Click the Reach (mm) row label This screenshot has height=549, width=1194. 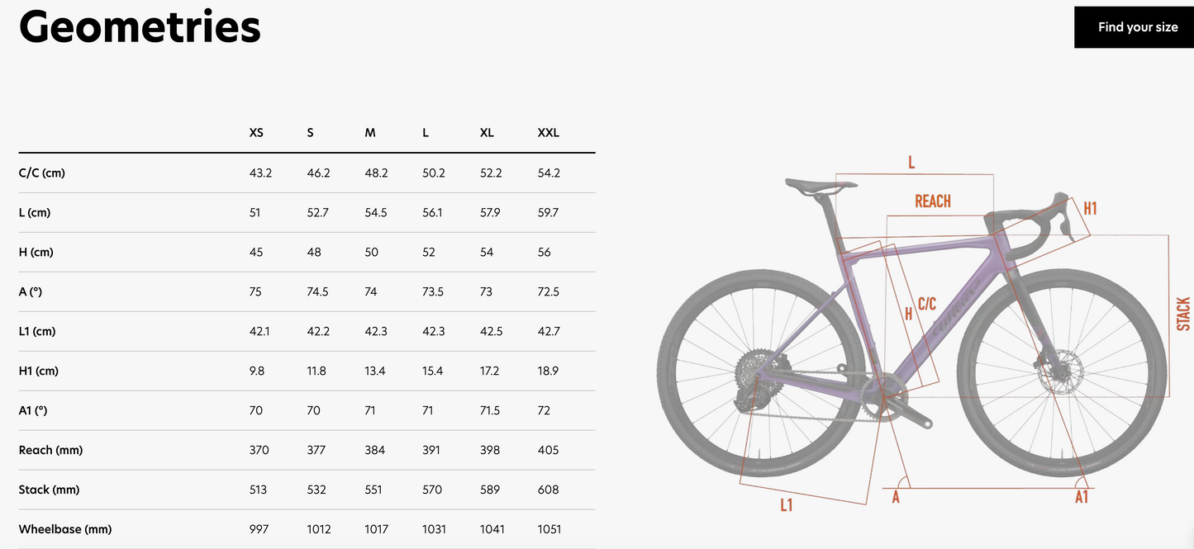pyautogui.click(x=50, y=450)
